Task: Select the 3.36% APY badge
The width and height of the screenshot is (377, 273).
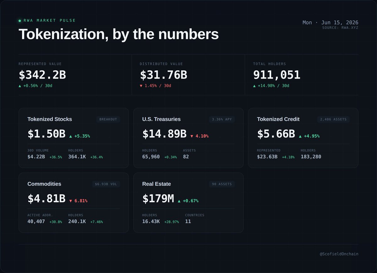Action: tap(222, 119)
